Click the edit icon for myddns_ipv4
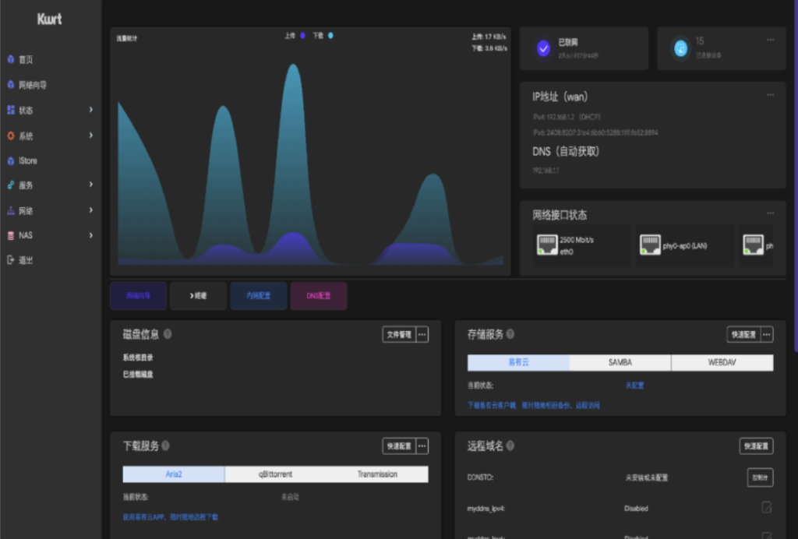The height and width of the screenshot is (539, 798). tap(766, 508)
